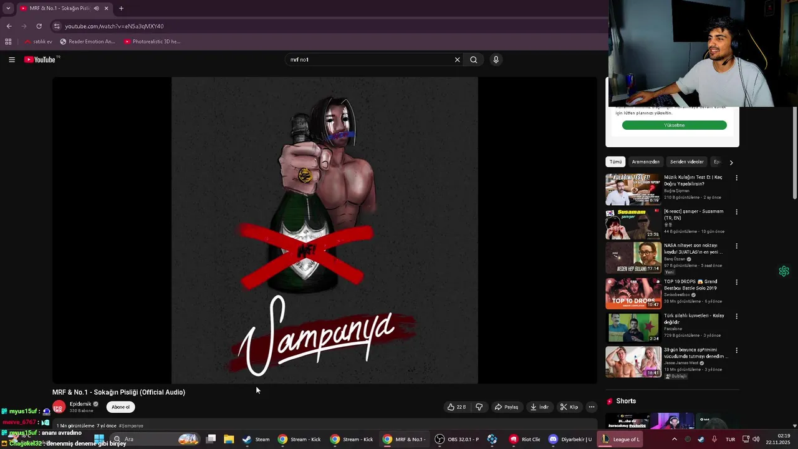Screen dimensions: 798x449
Task: Open volume control in system tray
Action: tap(756, 439)
